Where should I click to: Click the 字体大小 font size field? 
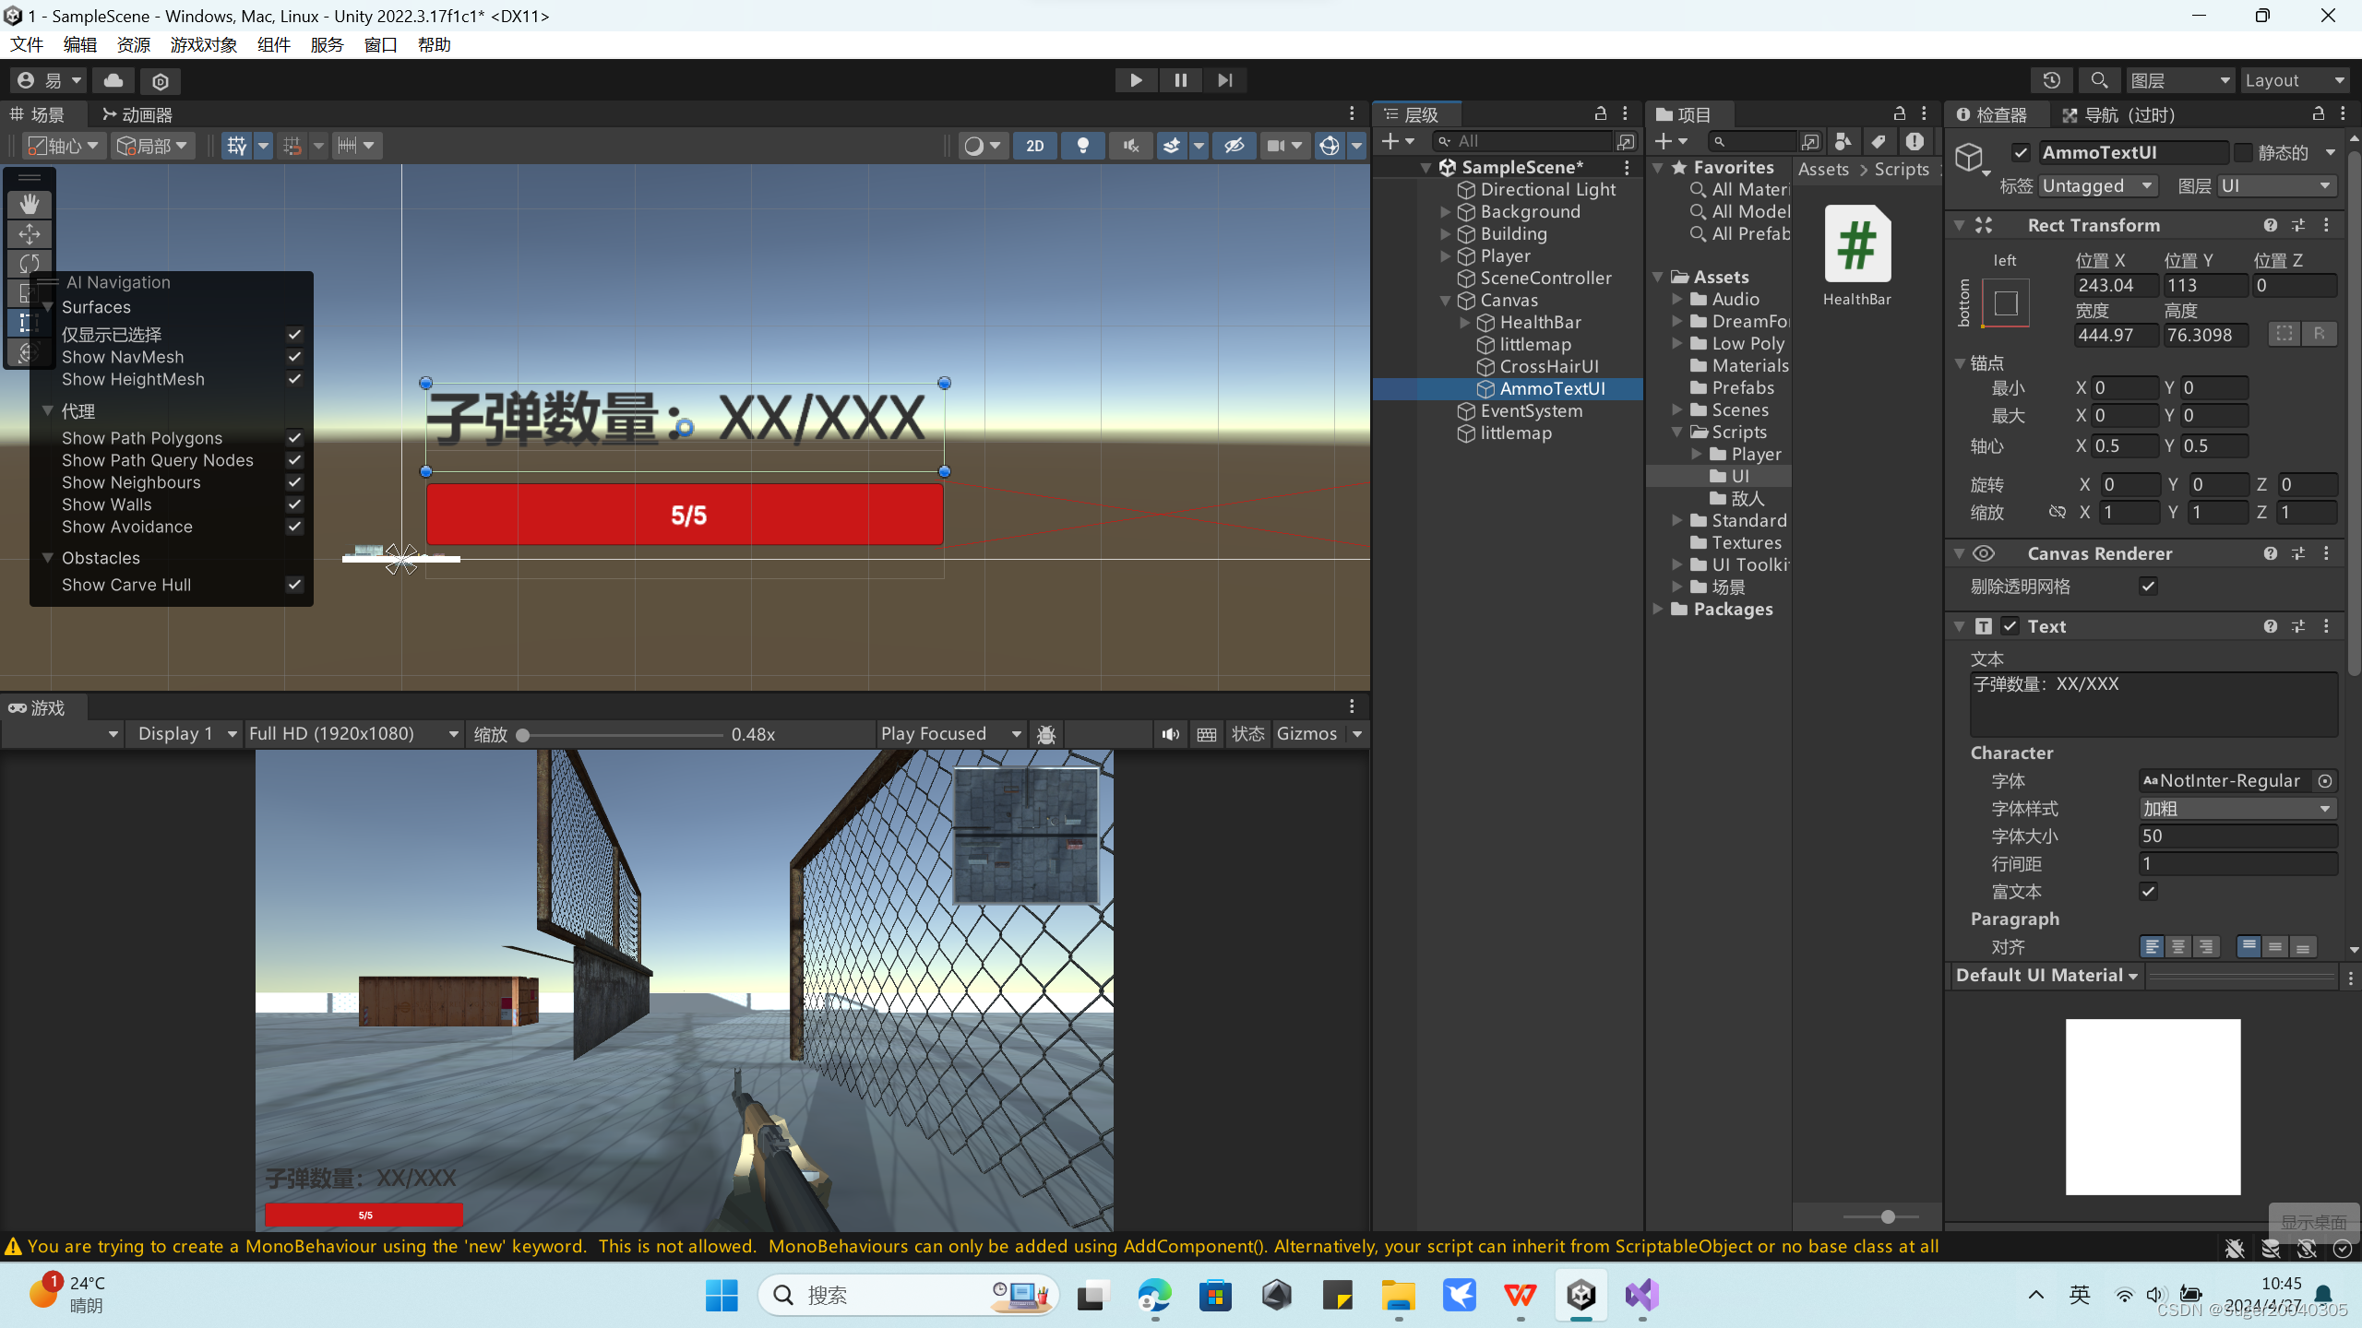[x=2237, y=836]
